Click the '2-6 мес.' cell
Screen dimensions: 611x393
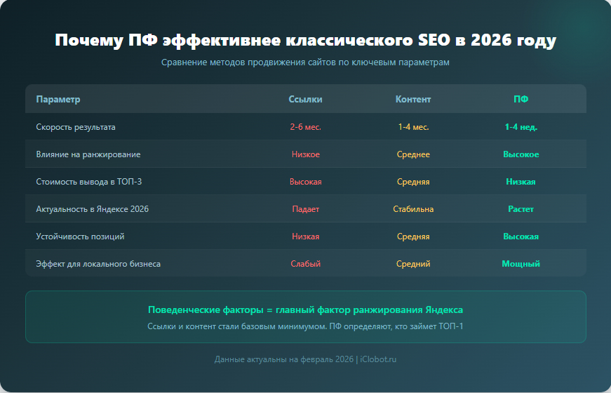[305, 127]
